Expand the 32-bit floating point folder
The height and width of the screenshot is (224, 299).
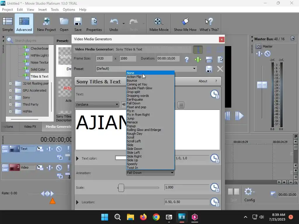(x=10, y=83)
